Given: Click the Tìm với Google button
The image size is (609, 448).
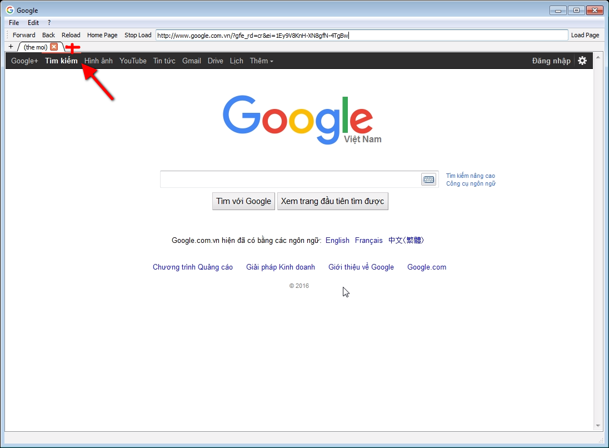Looking at the screenshot, I should point(243,201).
